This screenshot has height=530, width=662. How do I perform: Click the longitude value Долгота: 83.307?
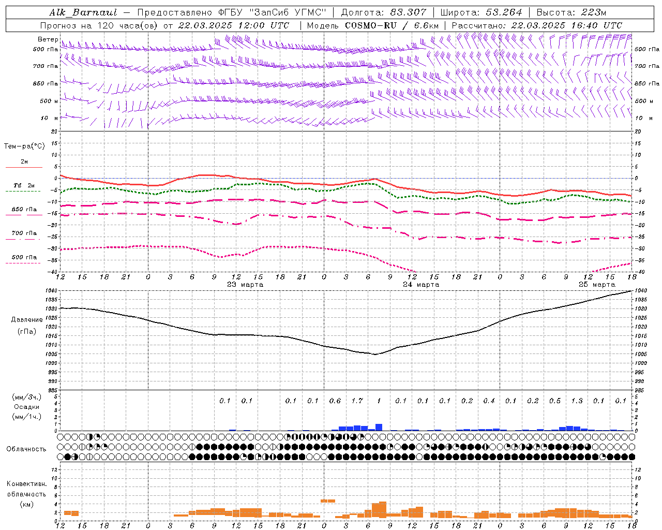(x=384, y=12)
